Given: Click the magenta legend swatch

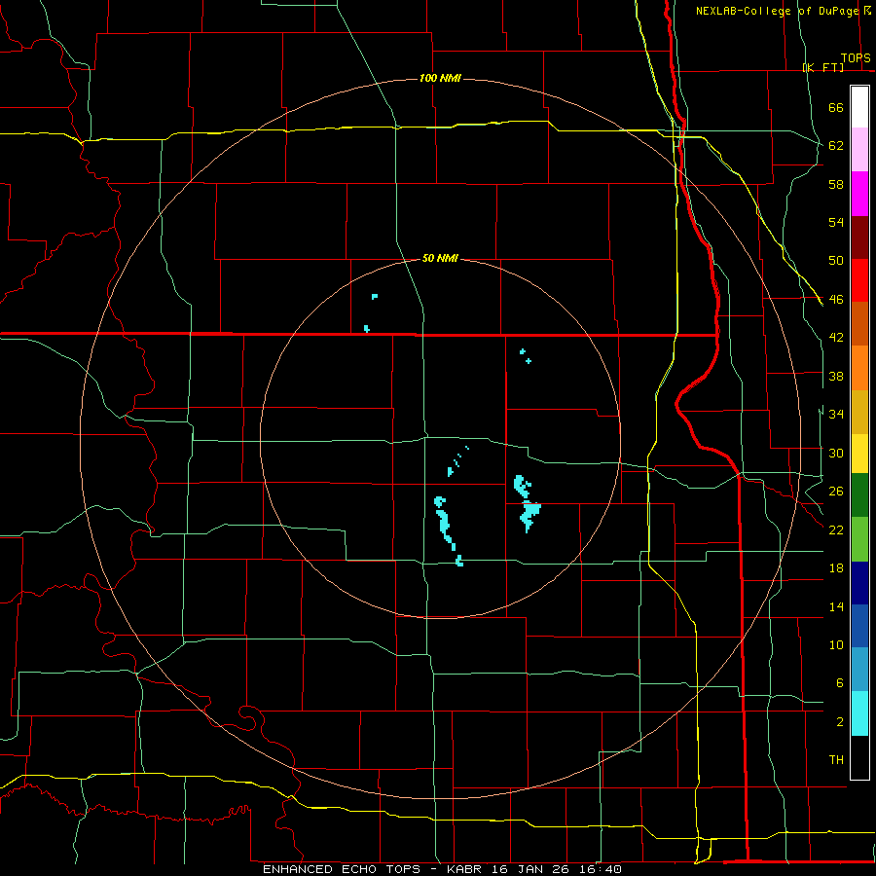Looking at the screenshot, I should pyautogui.click(x=859, y=194).
